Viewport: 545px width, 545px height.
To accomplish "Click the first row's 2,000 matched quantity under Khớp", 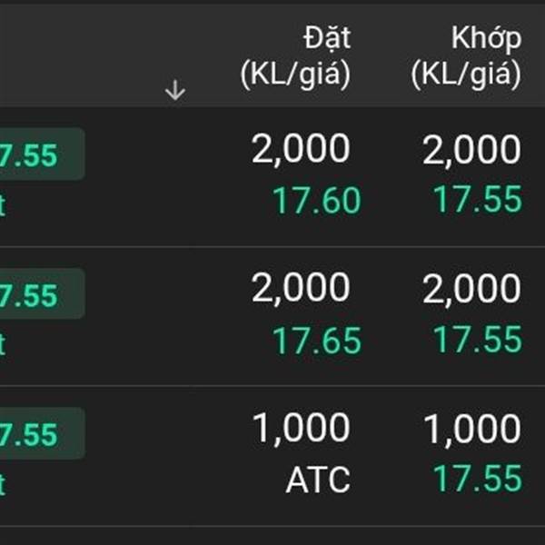I will pyautogui.click(x=471, y=150).
